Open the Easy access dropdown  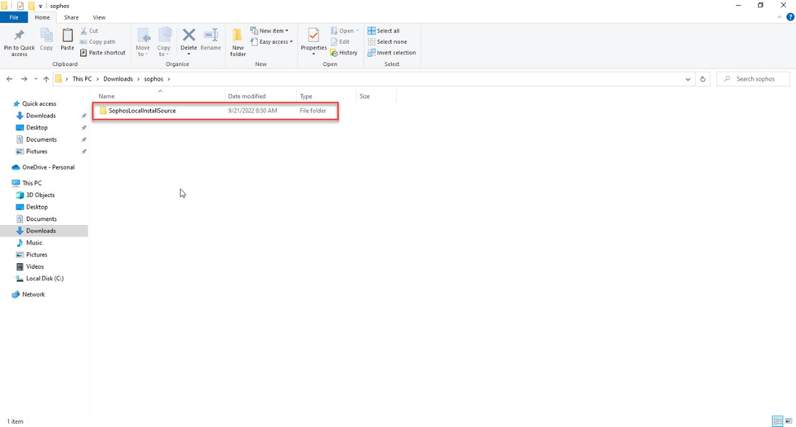pos(271,42)
